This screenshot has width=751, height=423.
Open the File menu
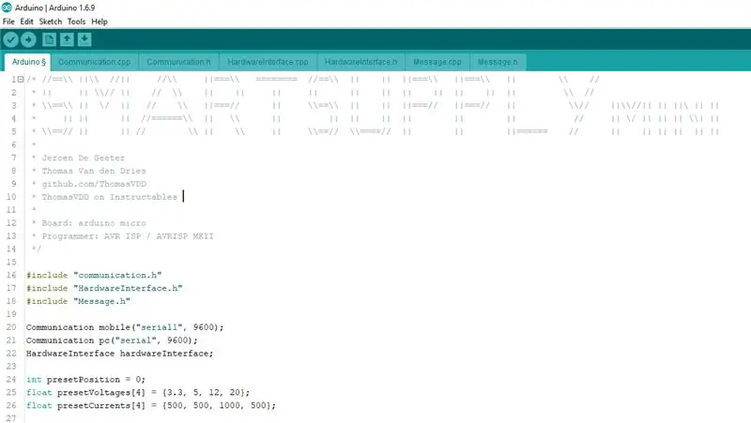tap(8, 22)
